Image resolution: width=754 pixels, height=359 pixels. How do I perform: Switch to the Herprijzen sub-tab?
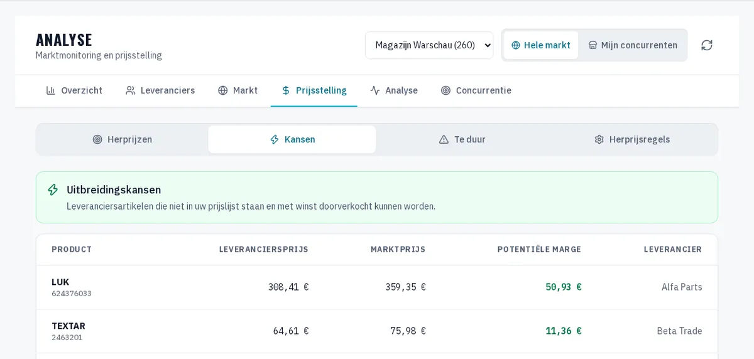[122, 139]
